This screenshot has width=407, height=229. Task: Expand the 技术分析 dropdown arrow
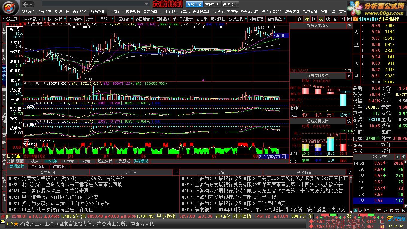[x=65, y=19]
